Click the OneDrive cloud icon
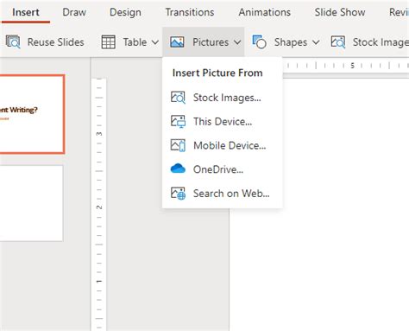Screen dimensions: 409x331 pos(178,169)
